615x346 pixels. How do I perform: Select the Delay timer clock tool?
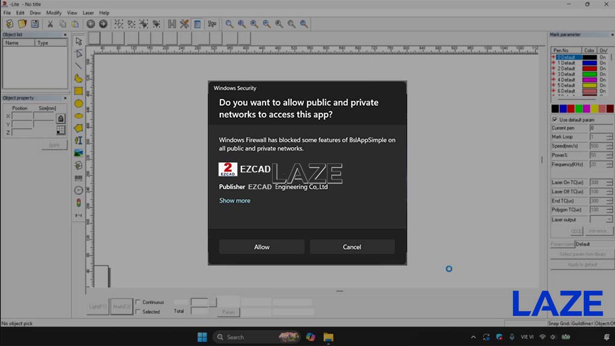79,190
